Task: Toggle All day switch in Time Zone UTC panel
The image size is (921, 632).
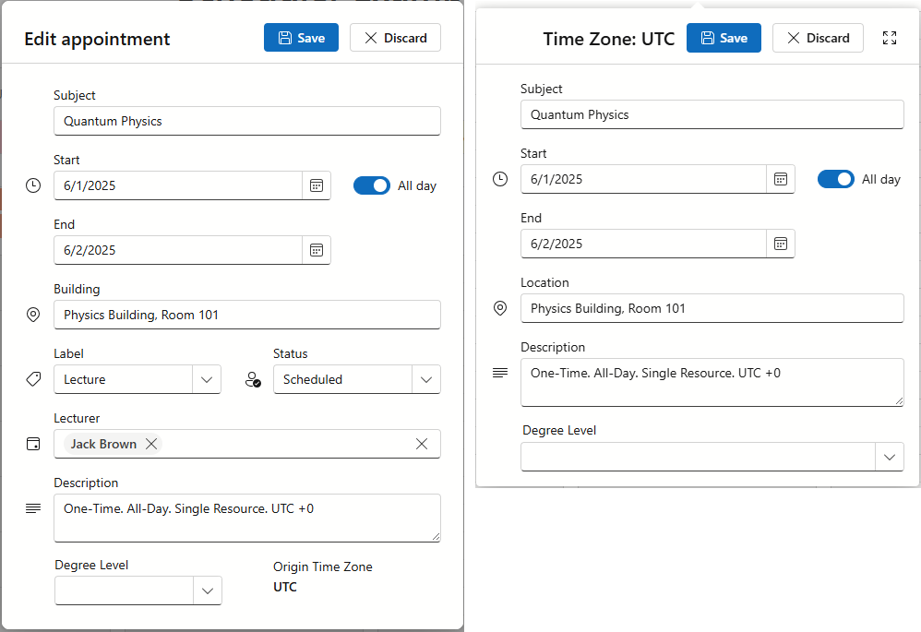Action: [x=836, y=179]
